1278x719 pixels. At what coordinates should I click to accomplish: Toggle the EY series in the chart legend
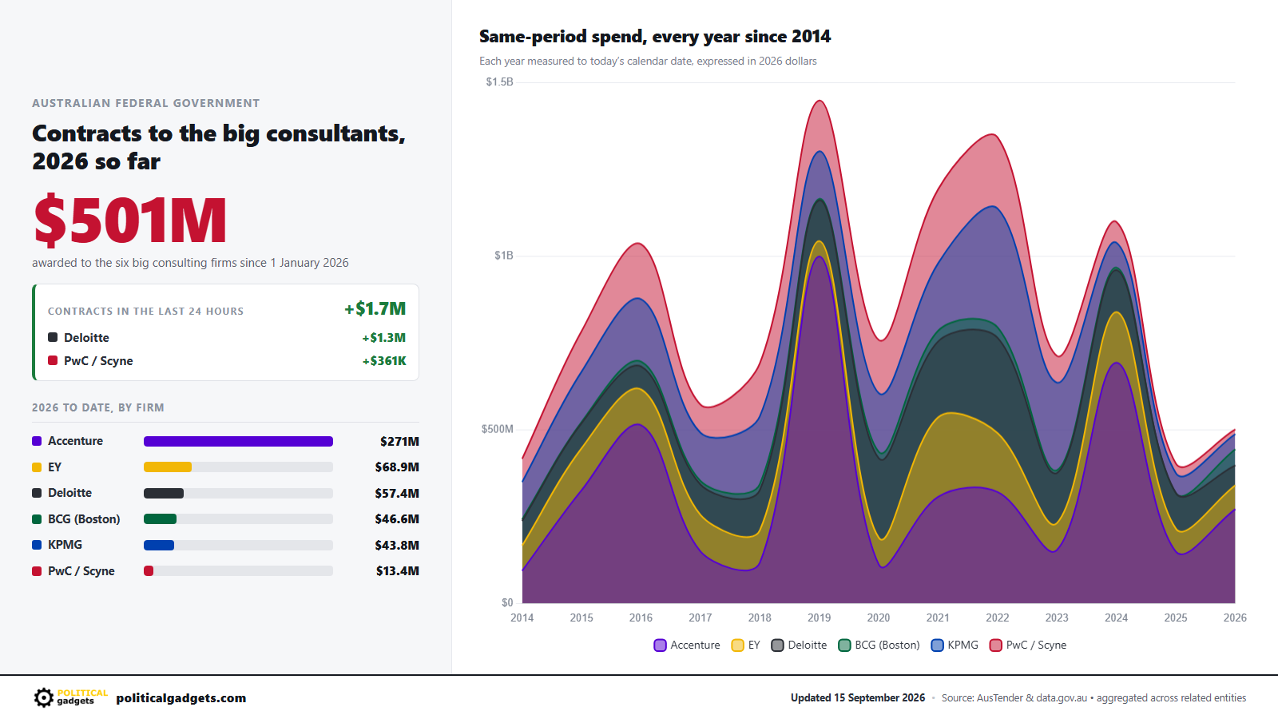pos(746,646)
